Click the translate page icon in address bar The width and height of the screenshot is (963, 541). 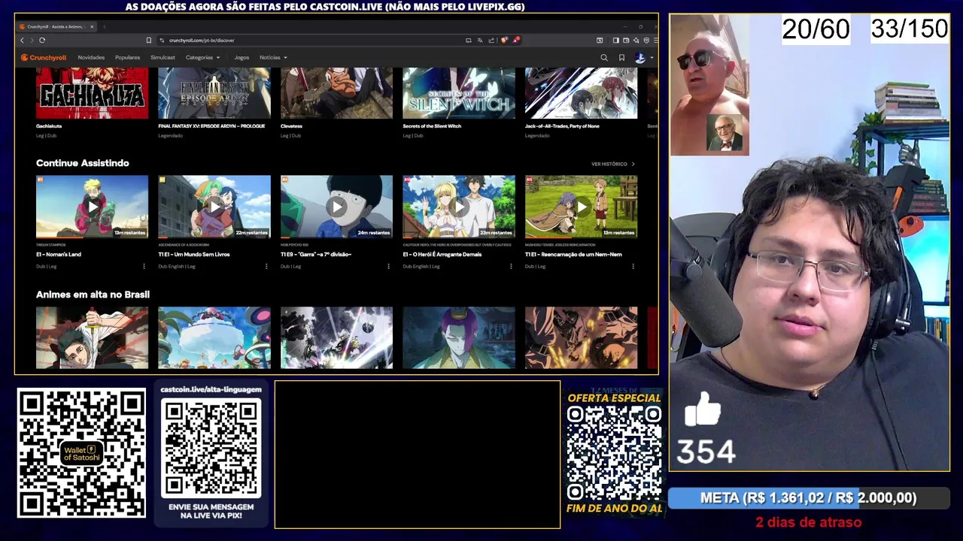(480, 40)
